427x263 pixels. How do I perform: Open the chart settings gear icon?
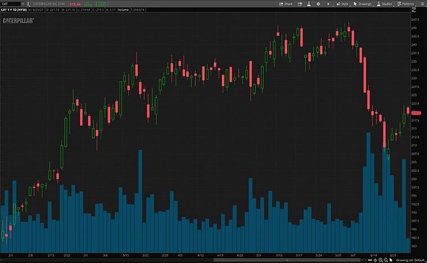(318, 3)
